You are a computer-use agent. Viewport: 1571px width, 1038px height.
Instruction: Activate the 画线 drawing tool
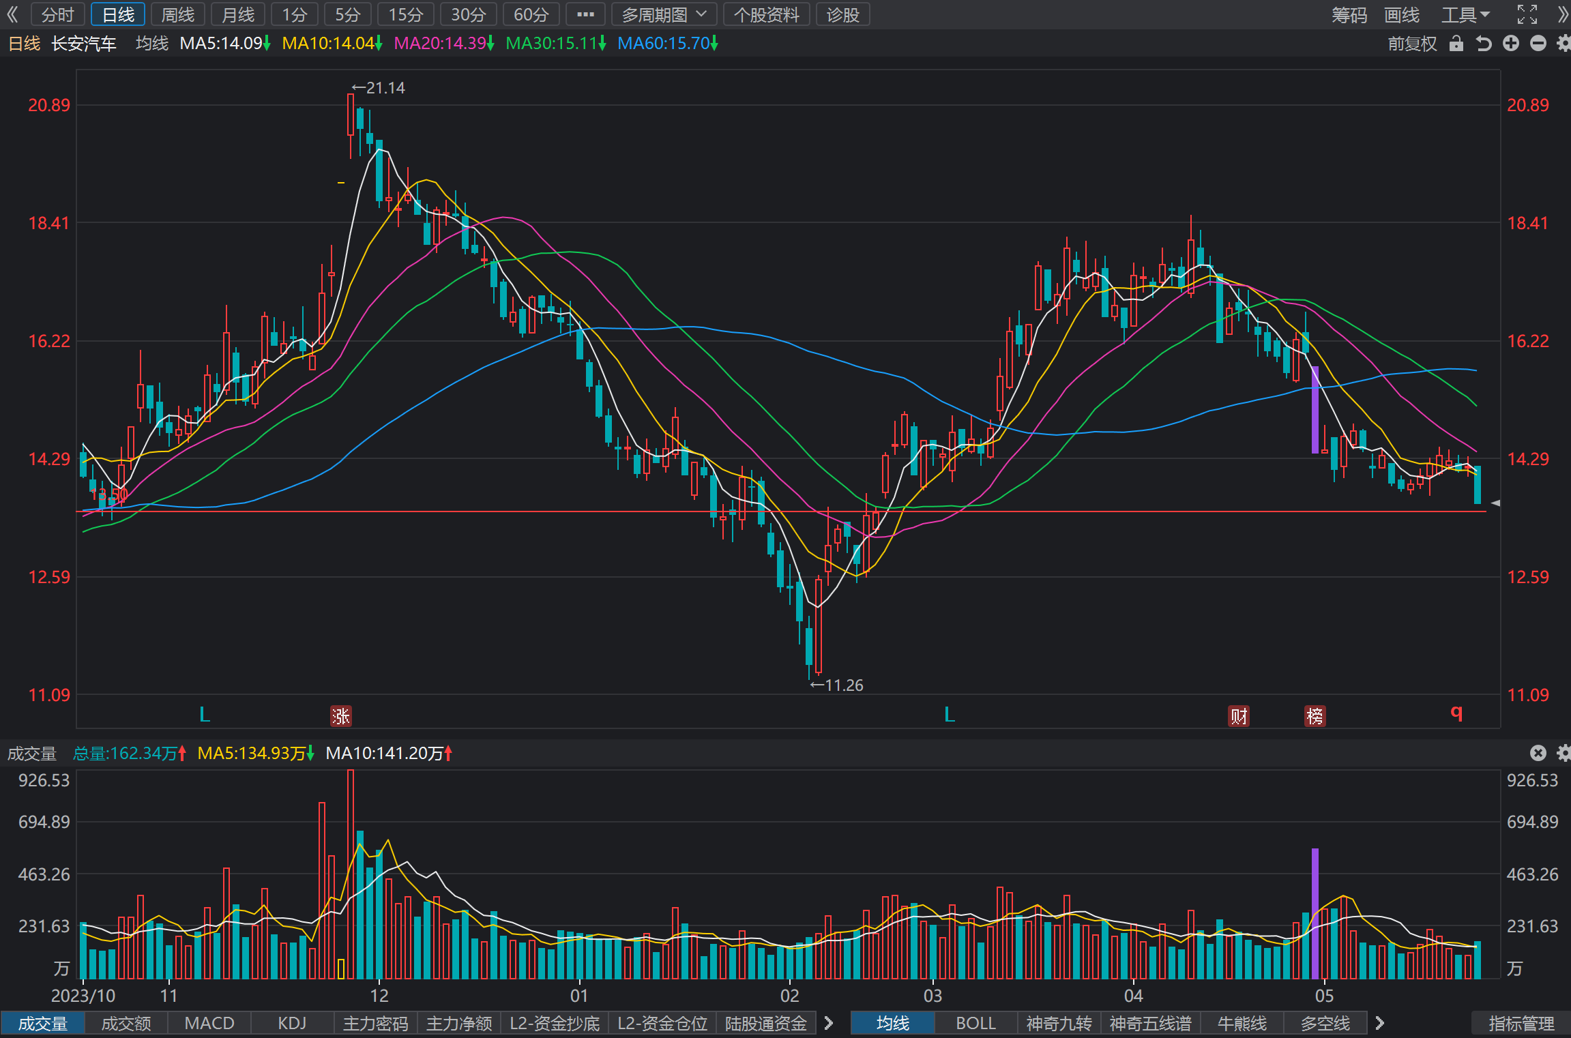point(1402,14)
